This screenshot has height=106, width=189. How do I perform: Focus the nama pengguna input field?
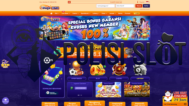click(106, 6)
